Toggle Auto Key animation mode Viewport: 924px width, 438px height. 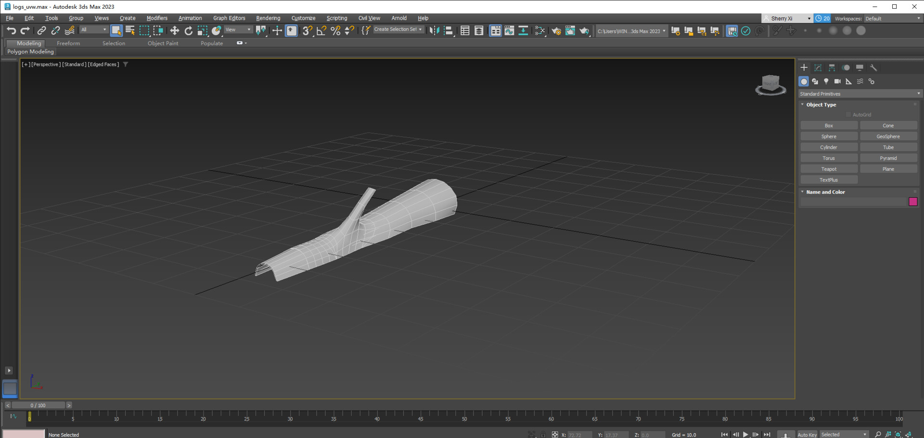[x=807, y=434]
